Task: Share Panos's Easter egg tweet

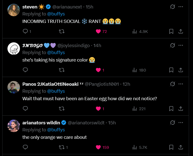Action: point(181,109)
